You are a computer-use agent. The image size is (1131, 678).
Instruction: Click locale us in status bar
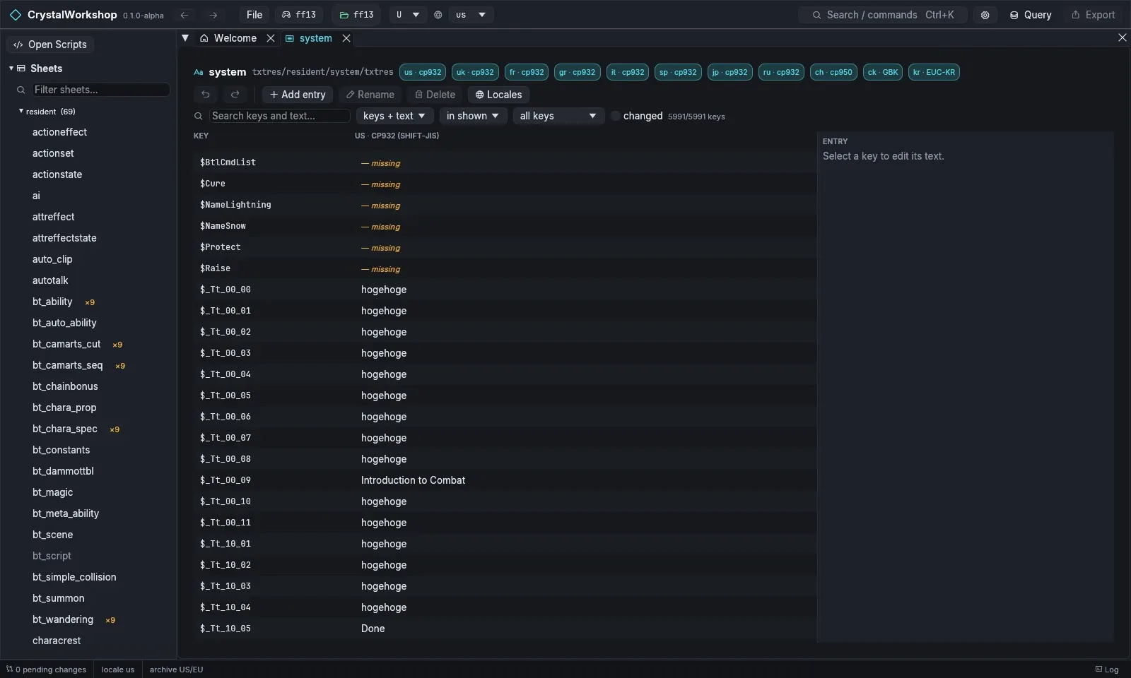click(x=118, y=670)
